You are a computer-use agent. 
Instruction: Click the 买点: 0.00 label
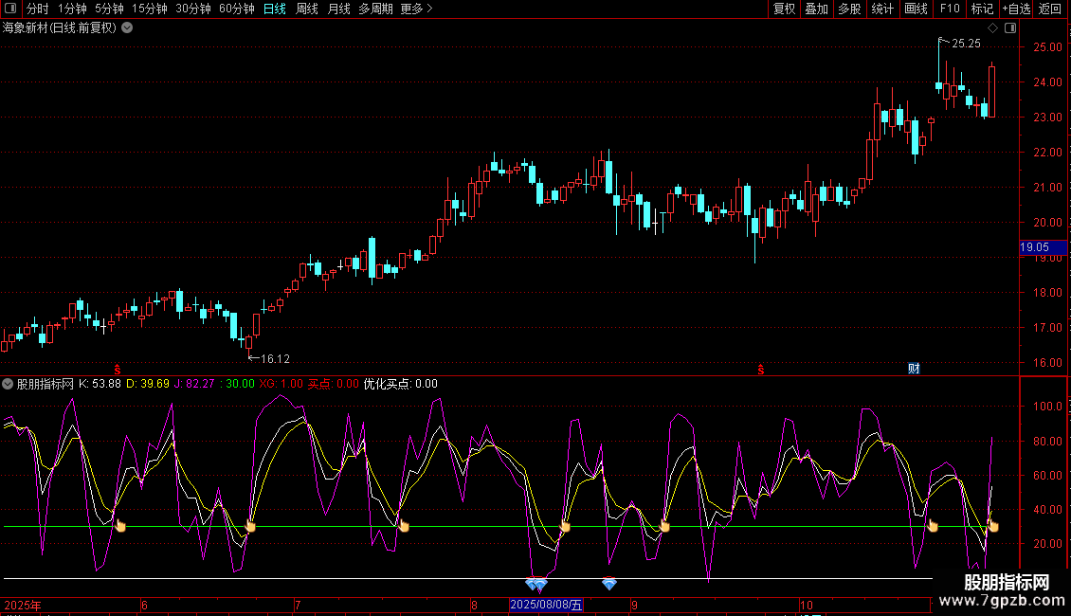click(x=334, y=384)
